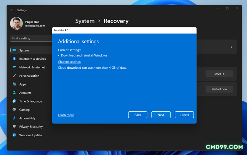Select the Apps label in the sidebar
Viewport: 247px width, 155px height.
[x=23, y=84]
